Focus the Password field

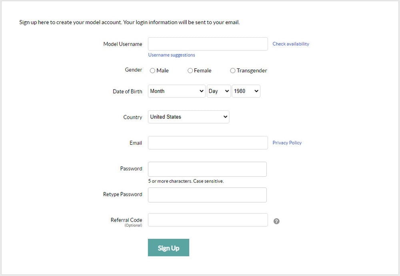click(207, 169)
